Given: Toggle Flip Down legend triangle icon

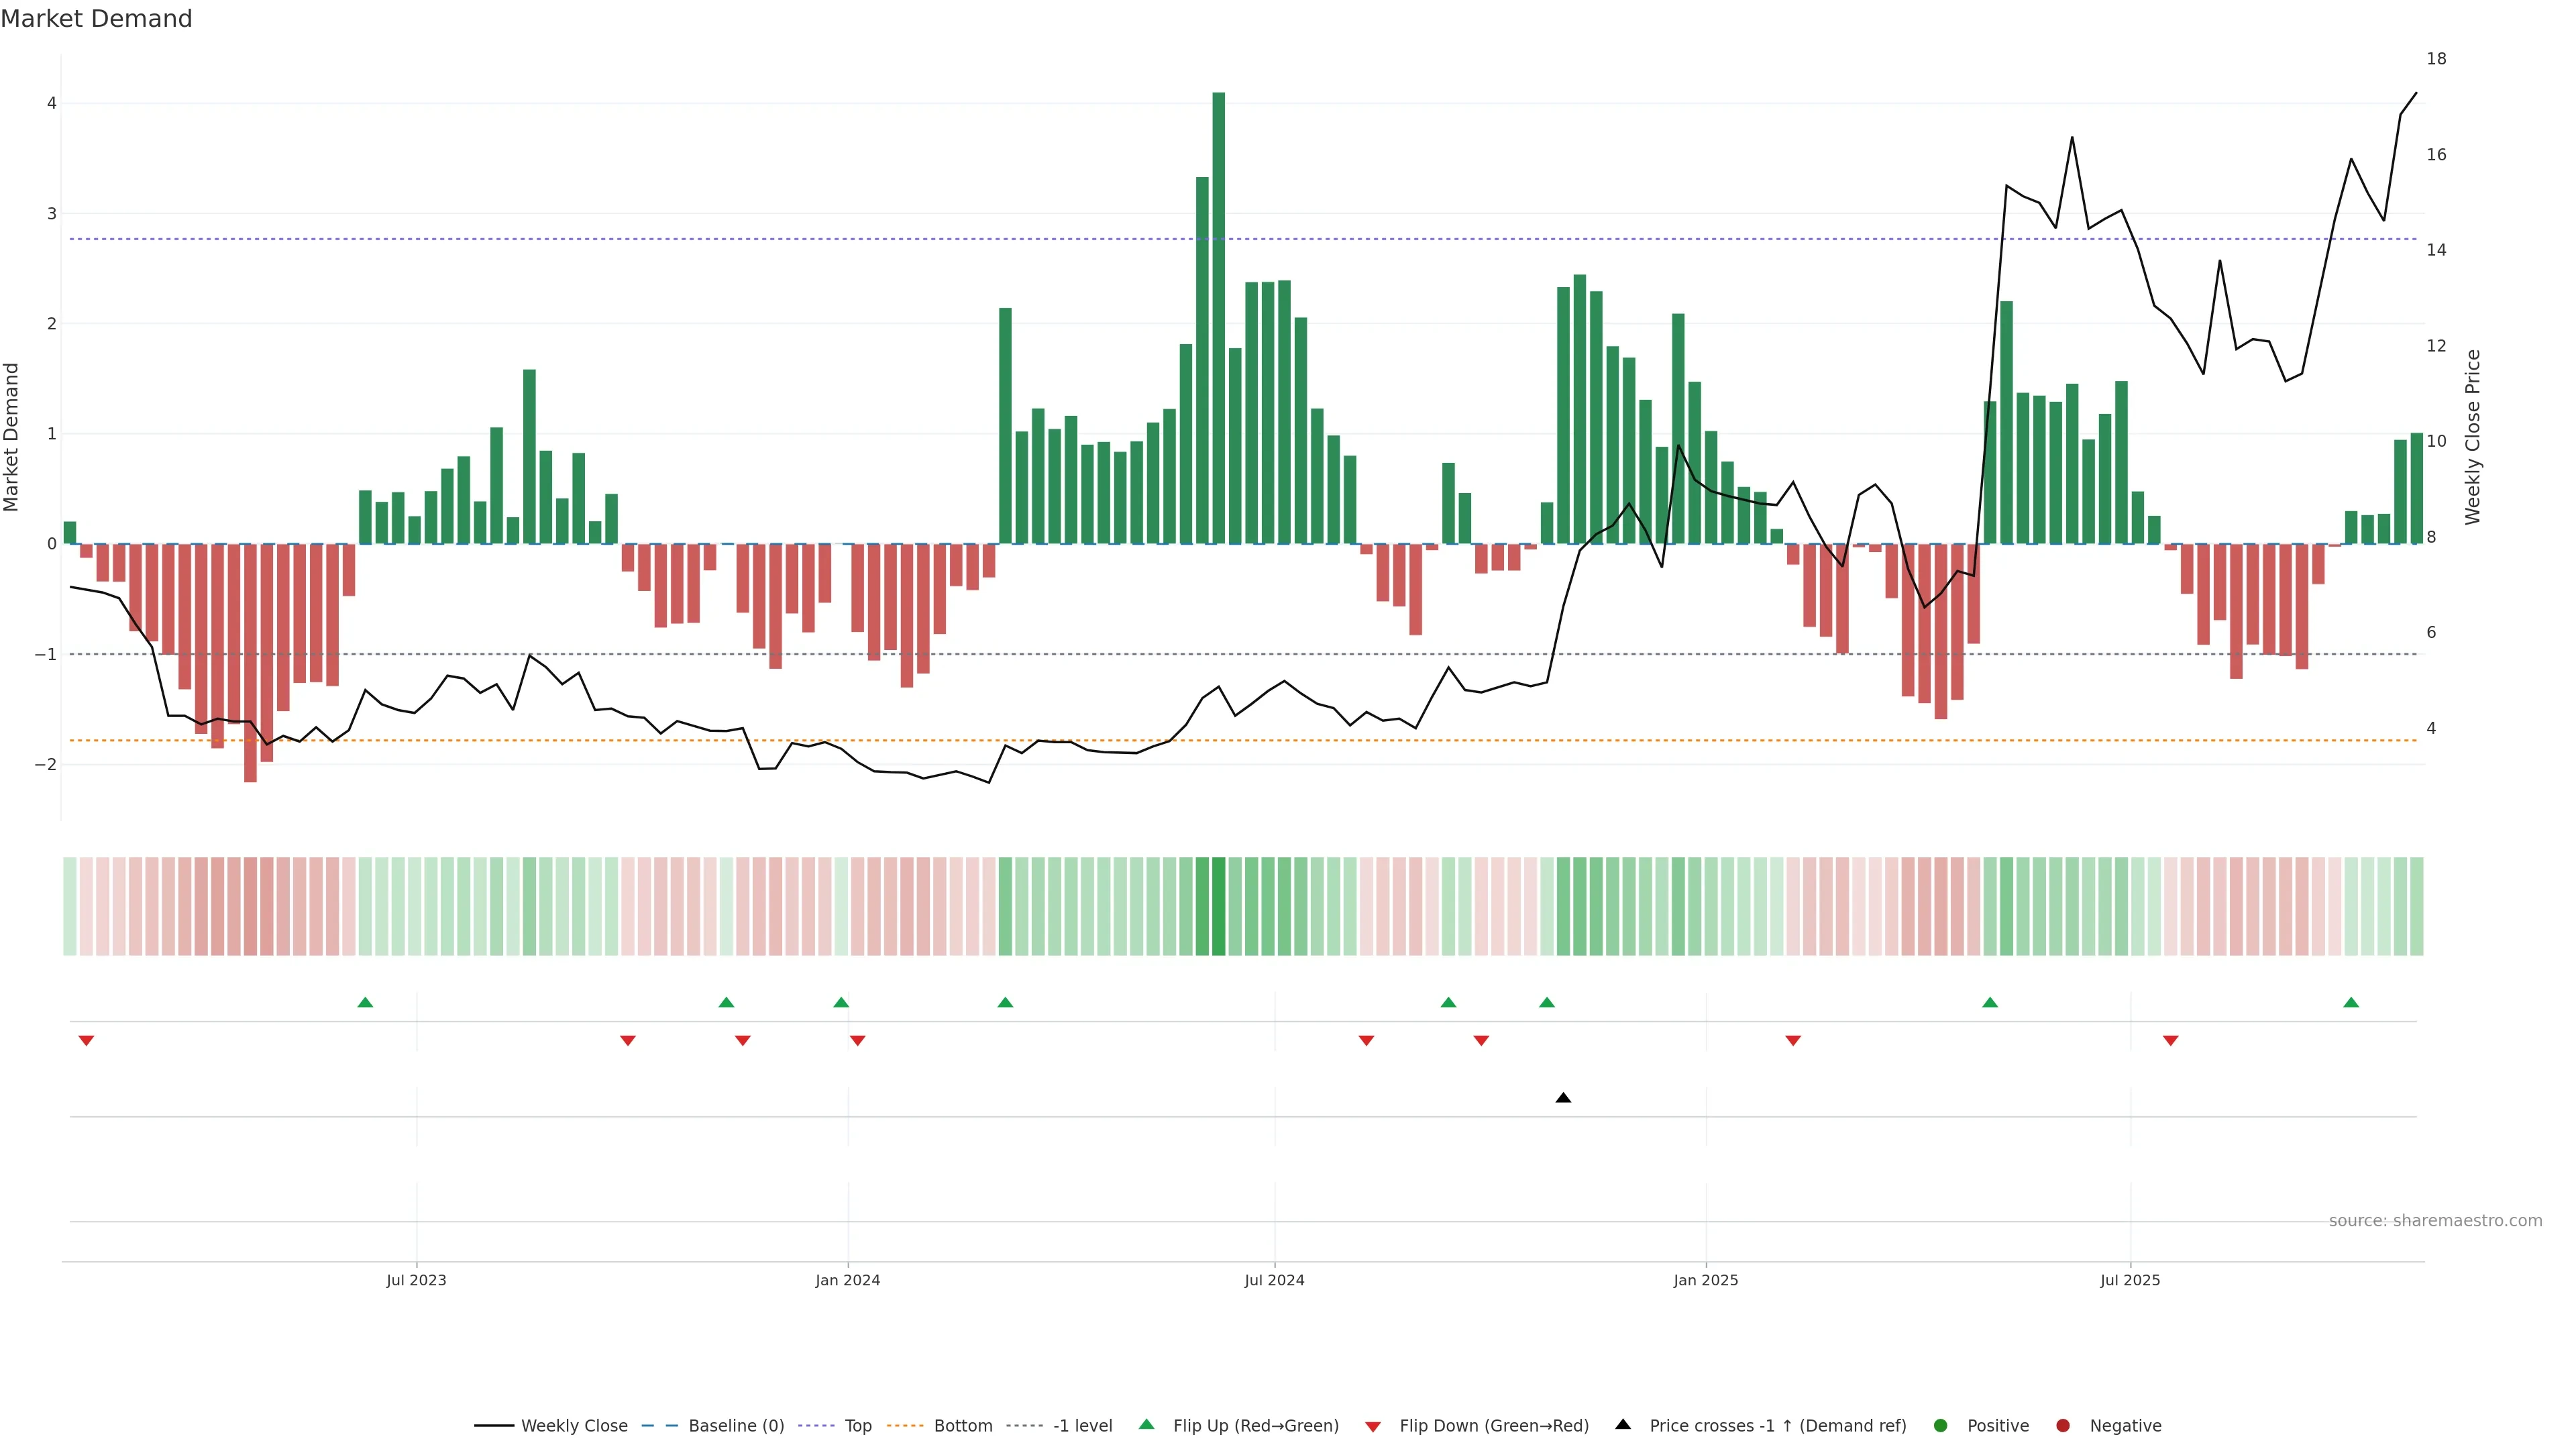Looking at the screenshot, I should [x=1373, y=1426].
